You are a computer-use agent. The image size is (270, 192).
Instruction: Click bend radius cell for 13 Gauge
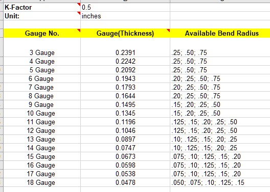(220, 139)
